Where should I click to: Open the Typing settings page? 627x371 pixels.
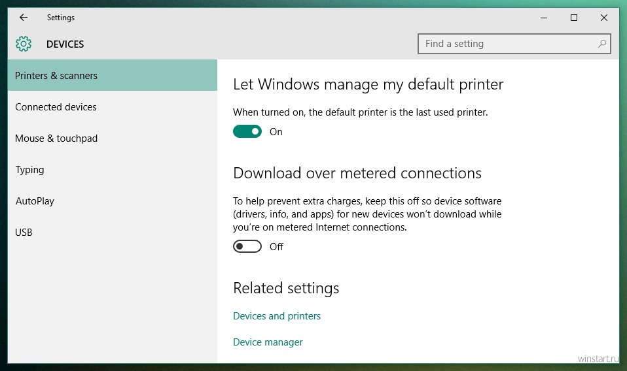pyautogui.click(x=113, y=170)
